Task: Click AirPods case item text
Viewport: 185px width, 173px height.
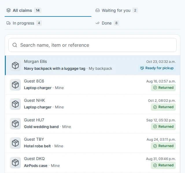Action: pyautogui.click(x=36, y=166)
